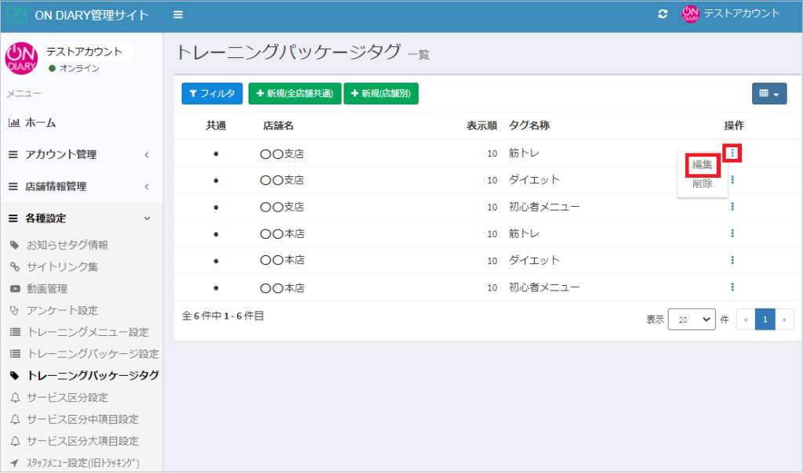
Task: Click the refresh icon in top bar
Action: (x=663, y=14)
